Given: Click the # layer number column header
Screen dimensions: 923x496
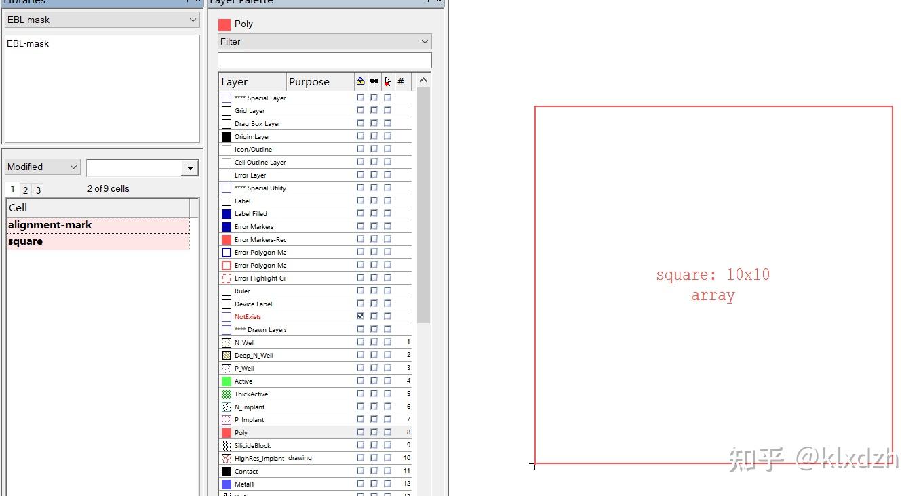Looking at the screenshot, I should tap(402, 81).
